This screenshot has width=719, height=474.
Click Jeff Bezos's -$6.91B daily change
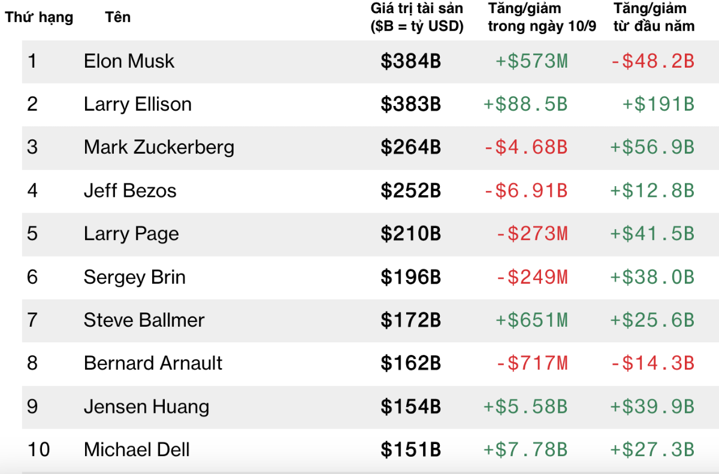pos(525,191)
